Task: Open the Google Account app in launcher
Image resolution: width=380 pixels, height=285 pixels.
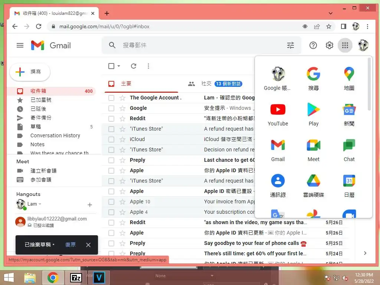Action: coord(278,79)
